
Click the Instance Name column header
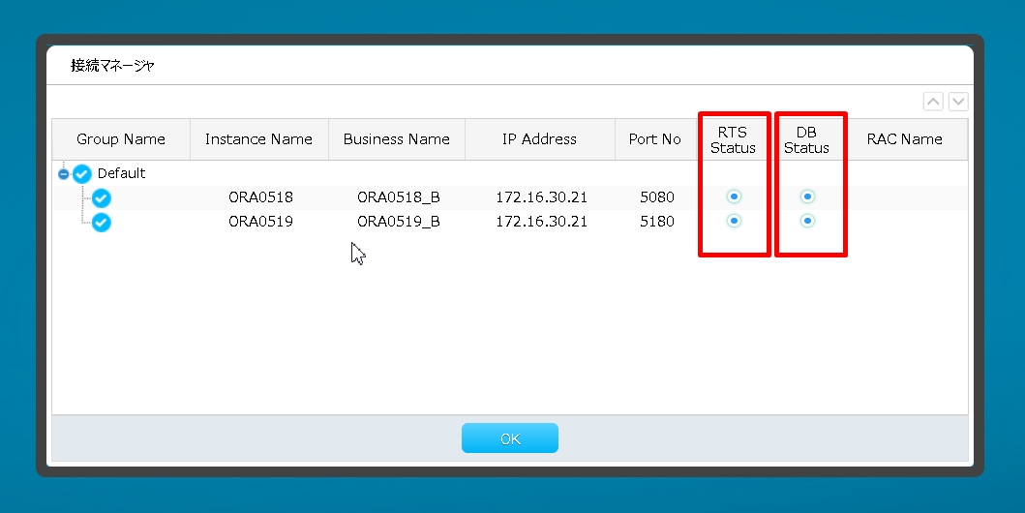[x=258, y=139]
